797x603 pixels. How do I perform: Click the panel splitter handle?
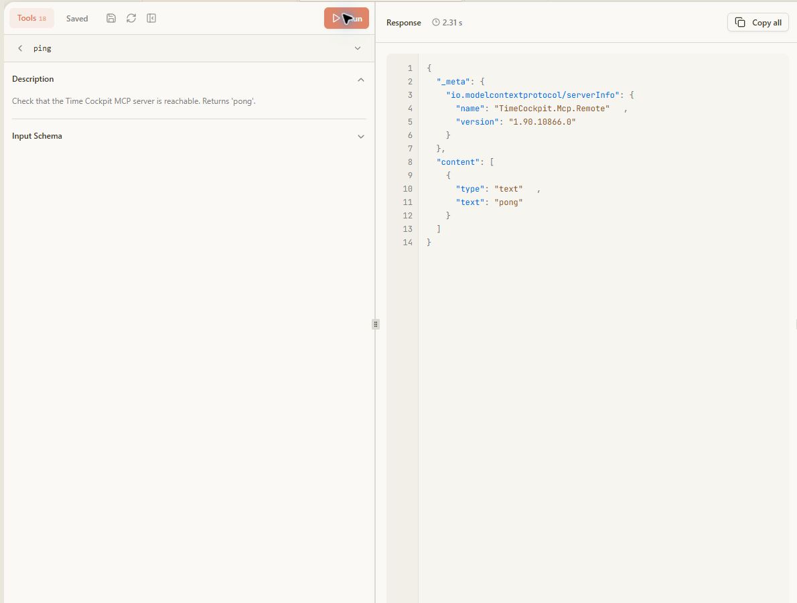(376, 324)
